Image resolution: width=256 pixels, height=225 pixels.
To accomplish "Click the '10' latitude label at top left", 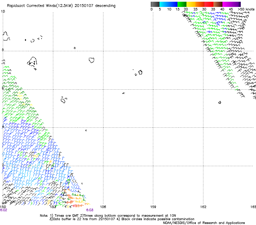I will pyautogui.click(x=3, y=11).
